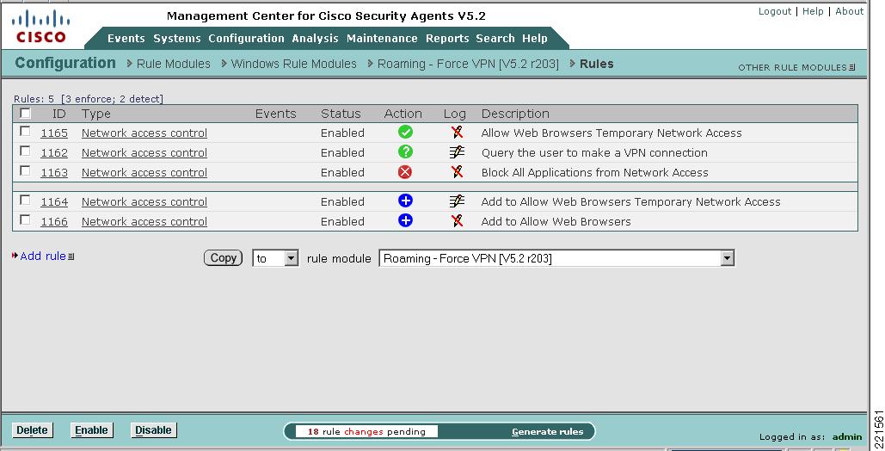Go to Windows Rule Modules breadcrumb
The image size is (885, 451).
coord(293,64)
